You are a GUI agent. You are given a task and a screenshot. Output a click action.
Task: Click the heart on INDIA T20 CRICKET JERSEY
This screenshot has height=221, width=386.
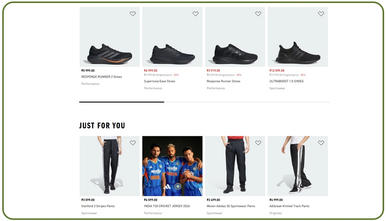pos(196,143)
